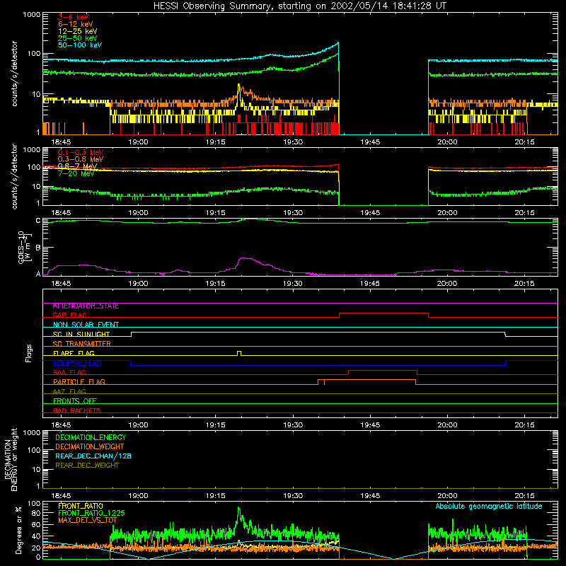Click the SC_TRANSMITTER flag label
This screenshot has height=566, width=566.
pos(81,344)
